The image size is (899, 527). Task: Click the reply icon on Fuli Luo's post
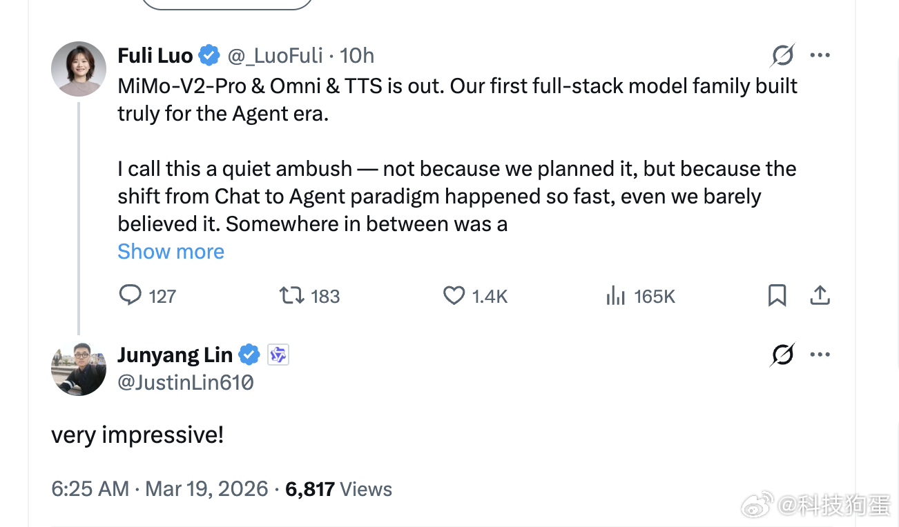[130, 296]
